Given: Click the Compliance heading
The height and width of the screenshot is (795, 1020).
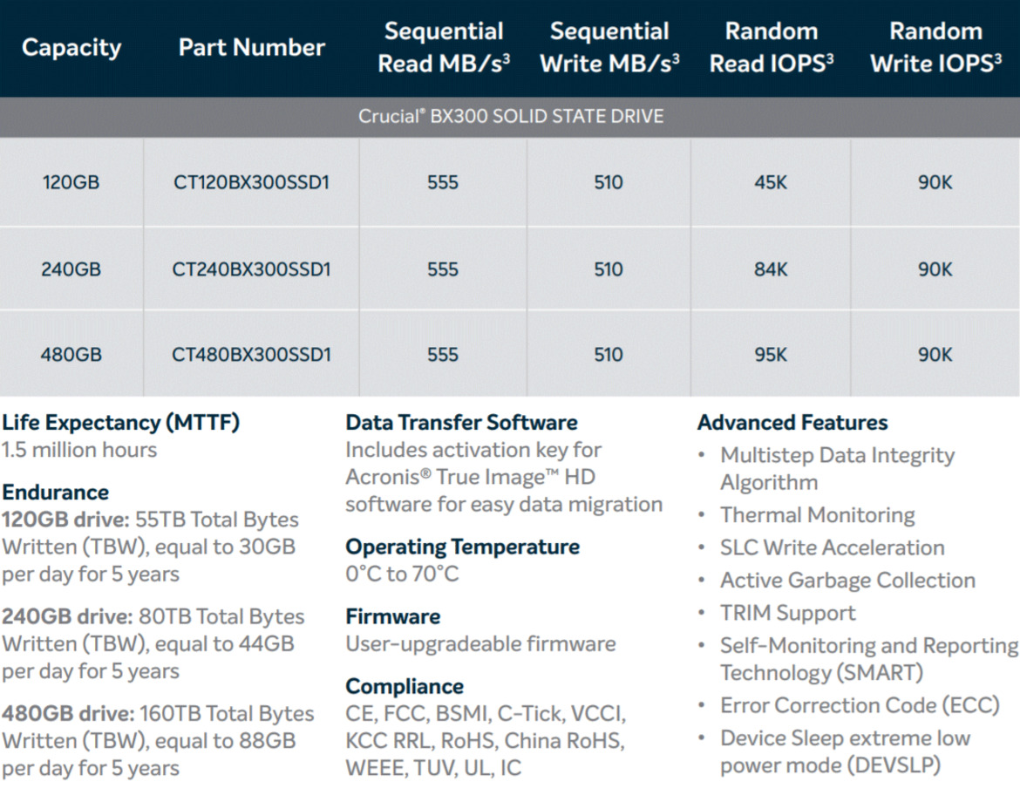Looking at the screenshot, I should [x=405, y=686].
